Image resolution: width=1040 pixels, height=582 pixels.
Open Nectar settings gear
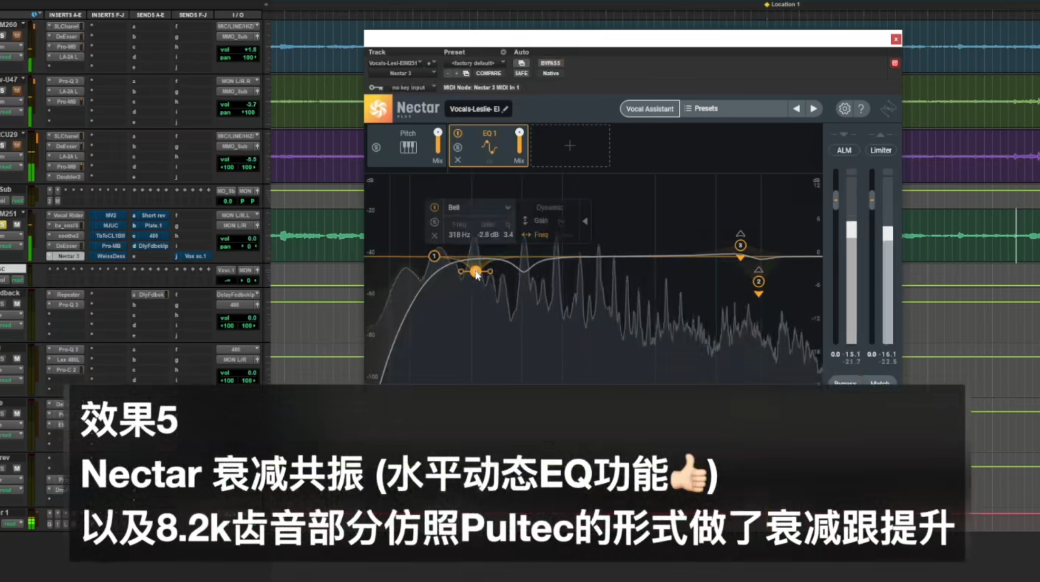pyautogui.click(x=844, y=109)
